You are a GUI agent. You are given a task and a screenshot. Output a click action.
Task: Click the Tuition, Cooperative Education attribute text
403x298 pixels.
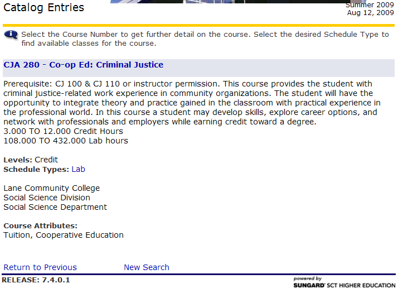[64, 235]
